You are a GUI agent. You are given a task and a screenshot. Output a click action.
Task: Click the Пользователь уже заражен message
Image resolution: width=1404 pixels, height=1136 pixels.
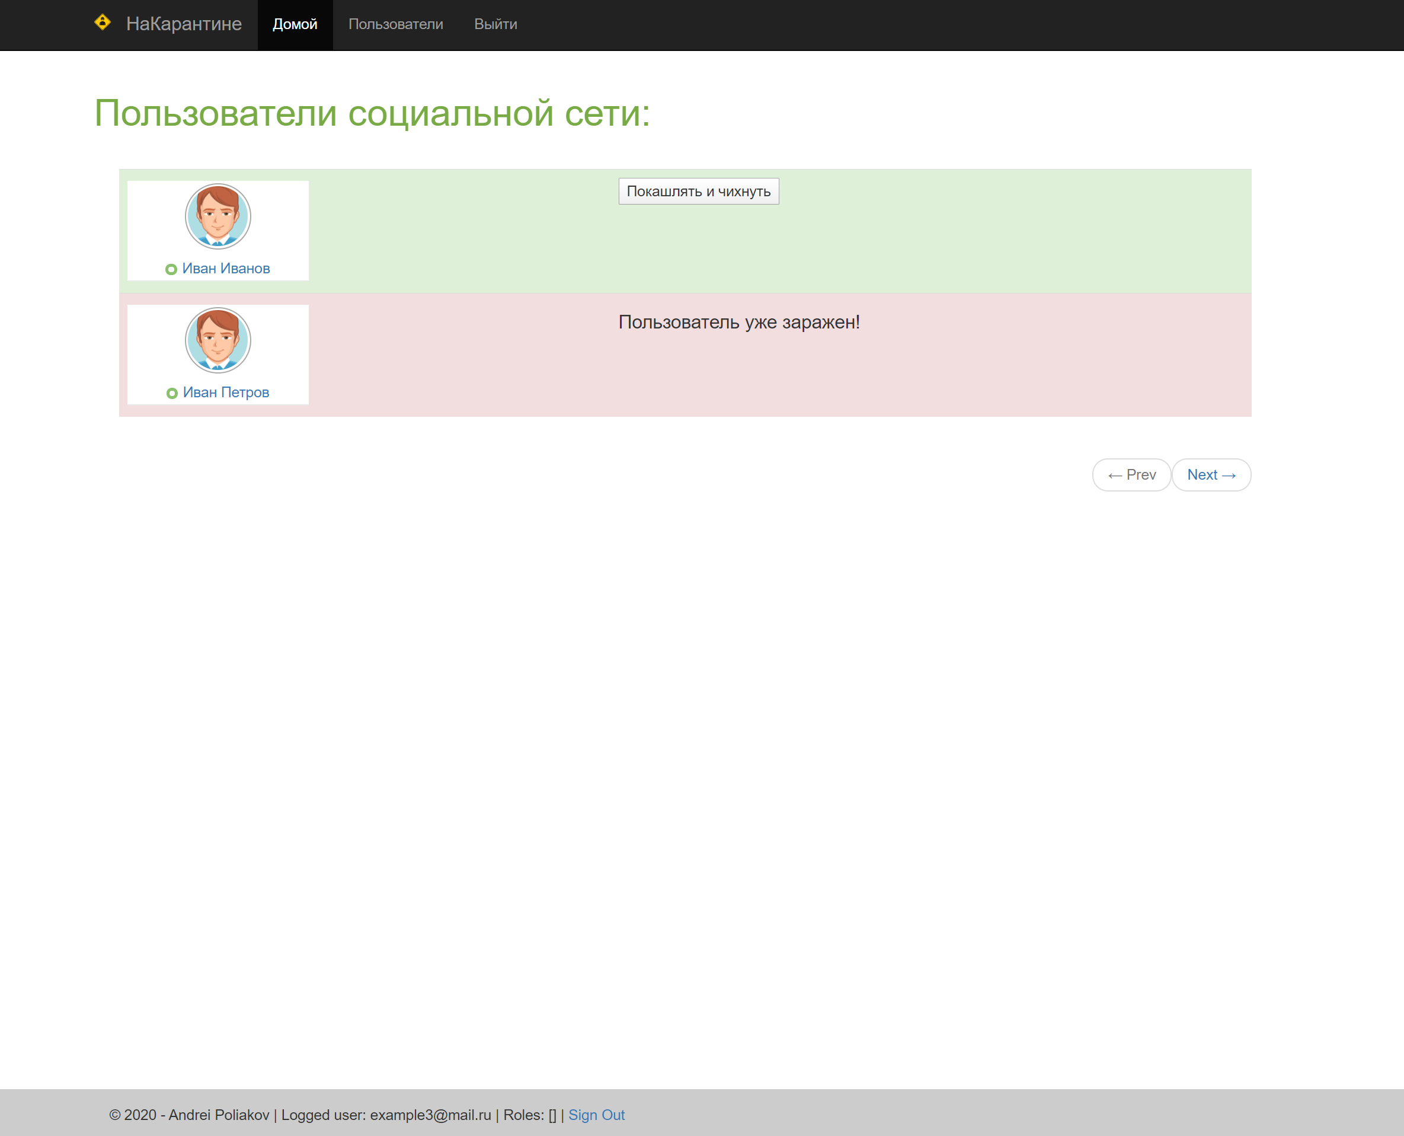[738, 322]
